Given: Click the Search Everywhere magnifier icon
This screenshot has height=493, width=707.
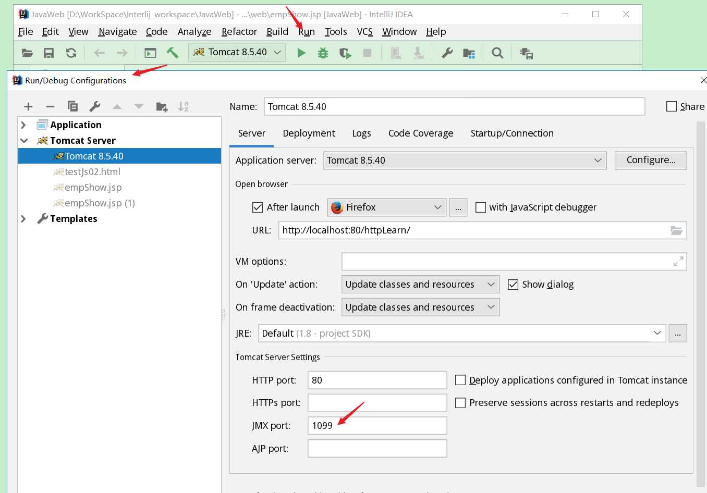Looking at the screenshot, I should [497, 53].
